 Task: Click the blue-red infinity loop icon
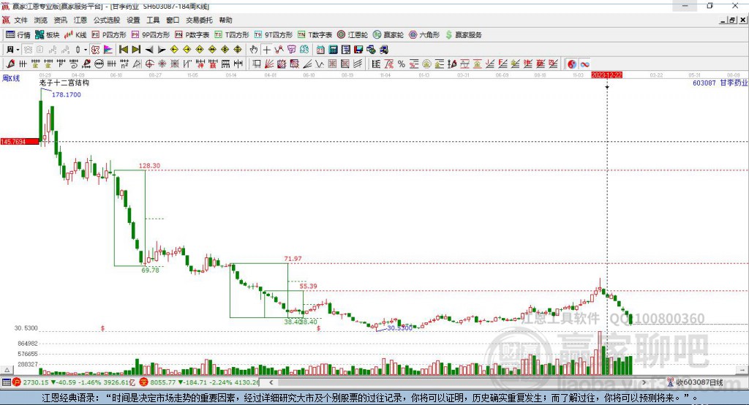click(x=584, y=64)
